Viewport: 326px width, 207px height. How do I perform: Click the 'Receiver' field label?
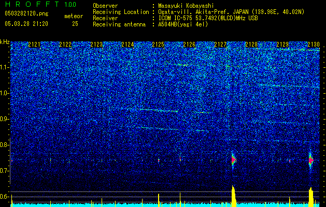coord(105,18)
